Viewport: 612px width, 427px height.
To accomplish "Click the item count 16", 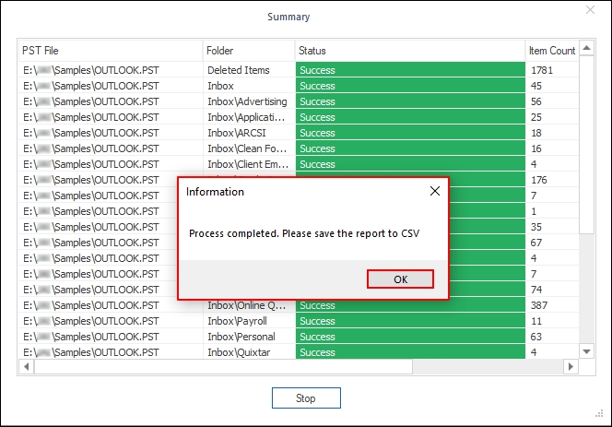I will pyautogui.click(x=535, y=148).
